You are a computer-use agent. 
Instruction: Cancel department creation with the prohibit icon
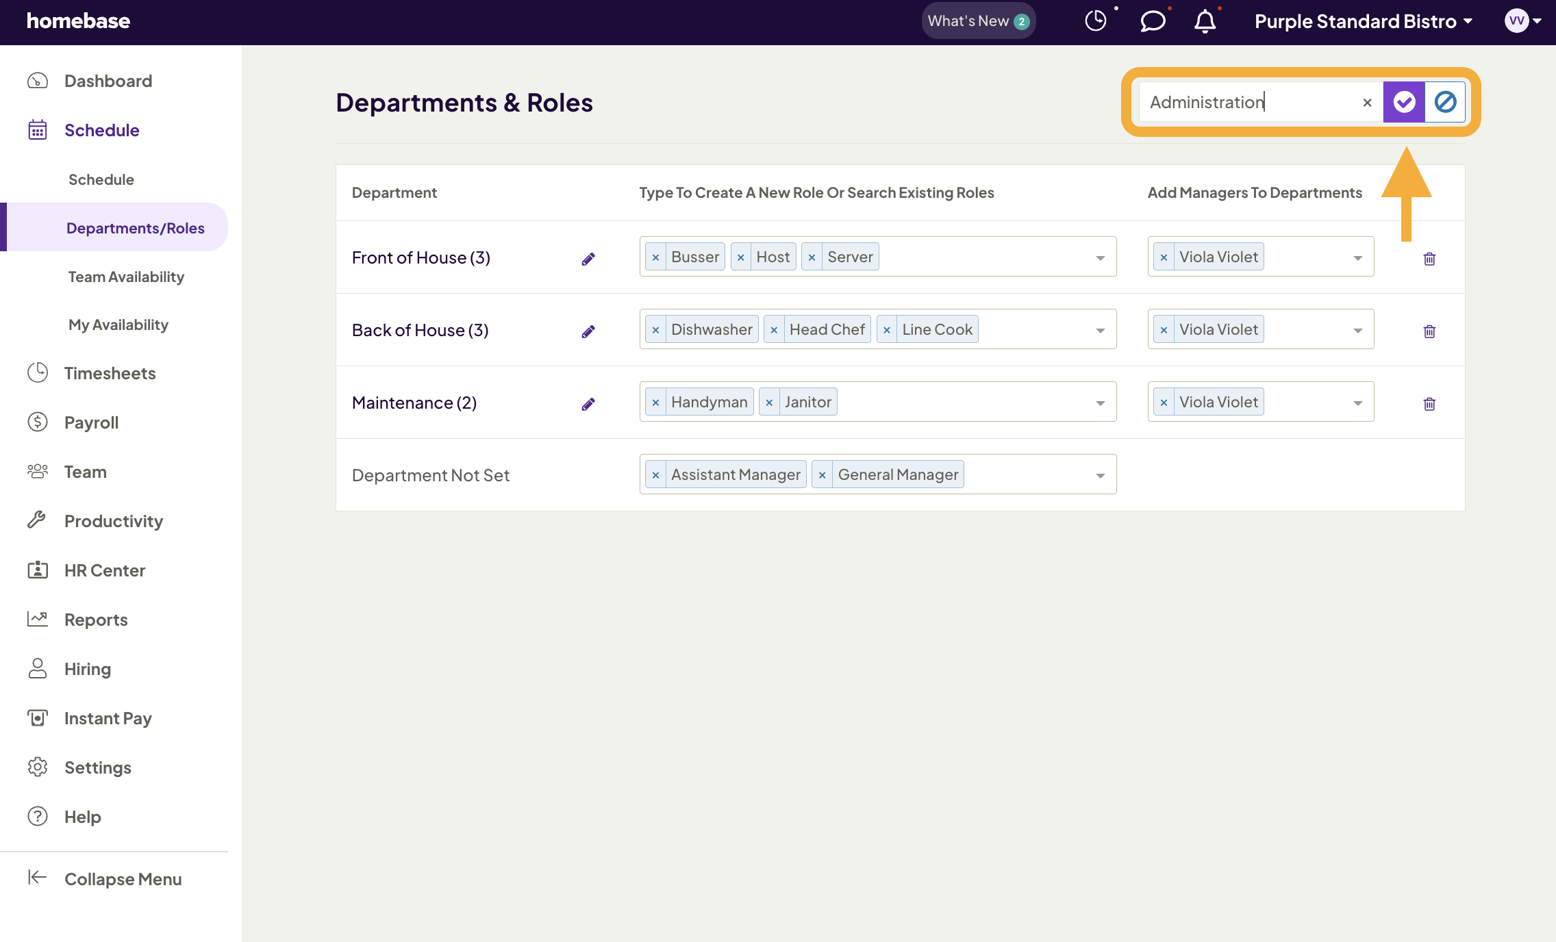[1445, 102]
